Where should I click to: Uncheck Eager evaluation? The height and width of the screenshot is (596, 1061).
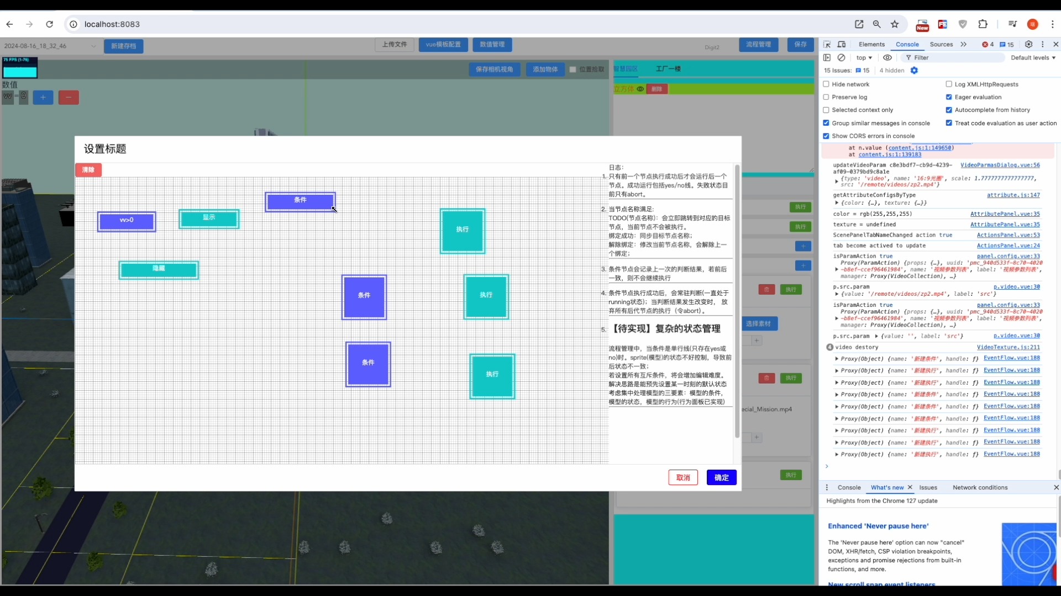(x=949, y=97)
